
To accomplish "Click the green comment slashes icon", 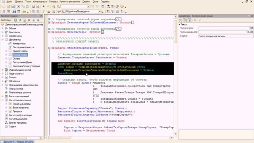I will click(43, 12).
